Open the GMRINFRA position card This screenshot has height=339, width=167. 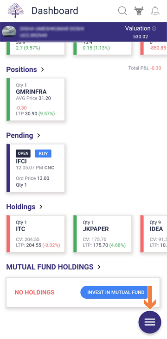coord(36,99)
